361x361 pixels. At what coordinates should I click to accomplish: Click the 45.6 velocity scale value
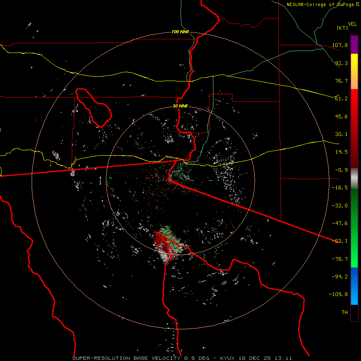(341, 116)
